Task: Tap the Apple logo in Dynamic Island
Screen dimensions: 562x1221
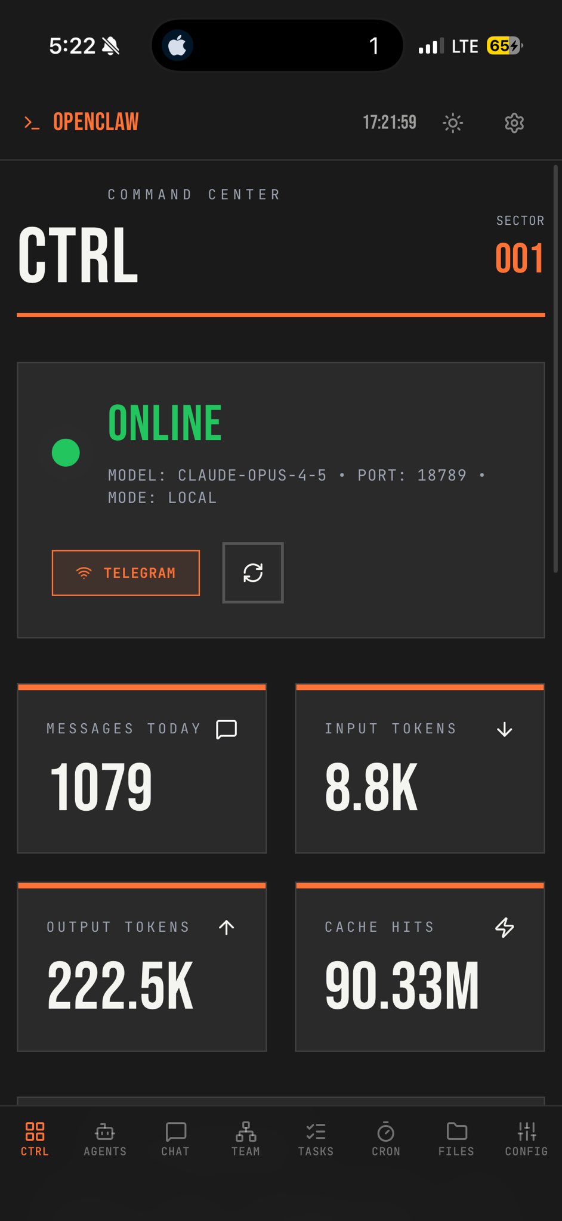Action: 177,46
